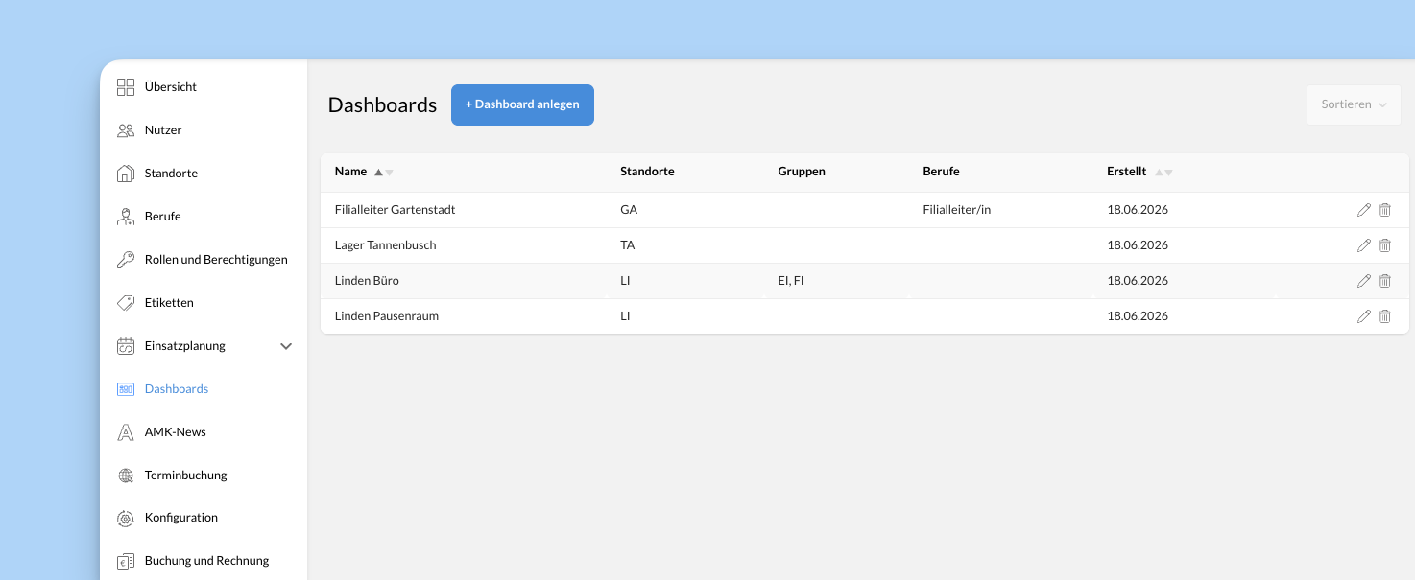1415x580 pixels.
Task: Click the Buchung und Rechnung icon
Action: coord(126,561)
